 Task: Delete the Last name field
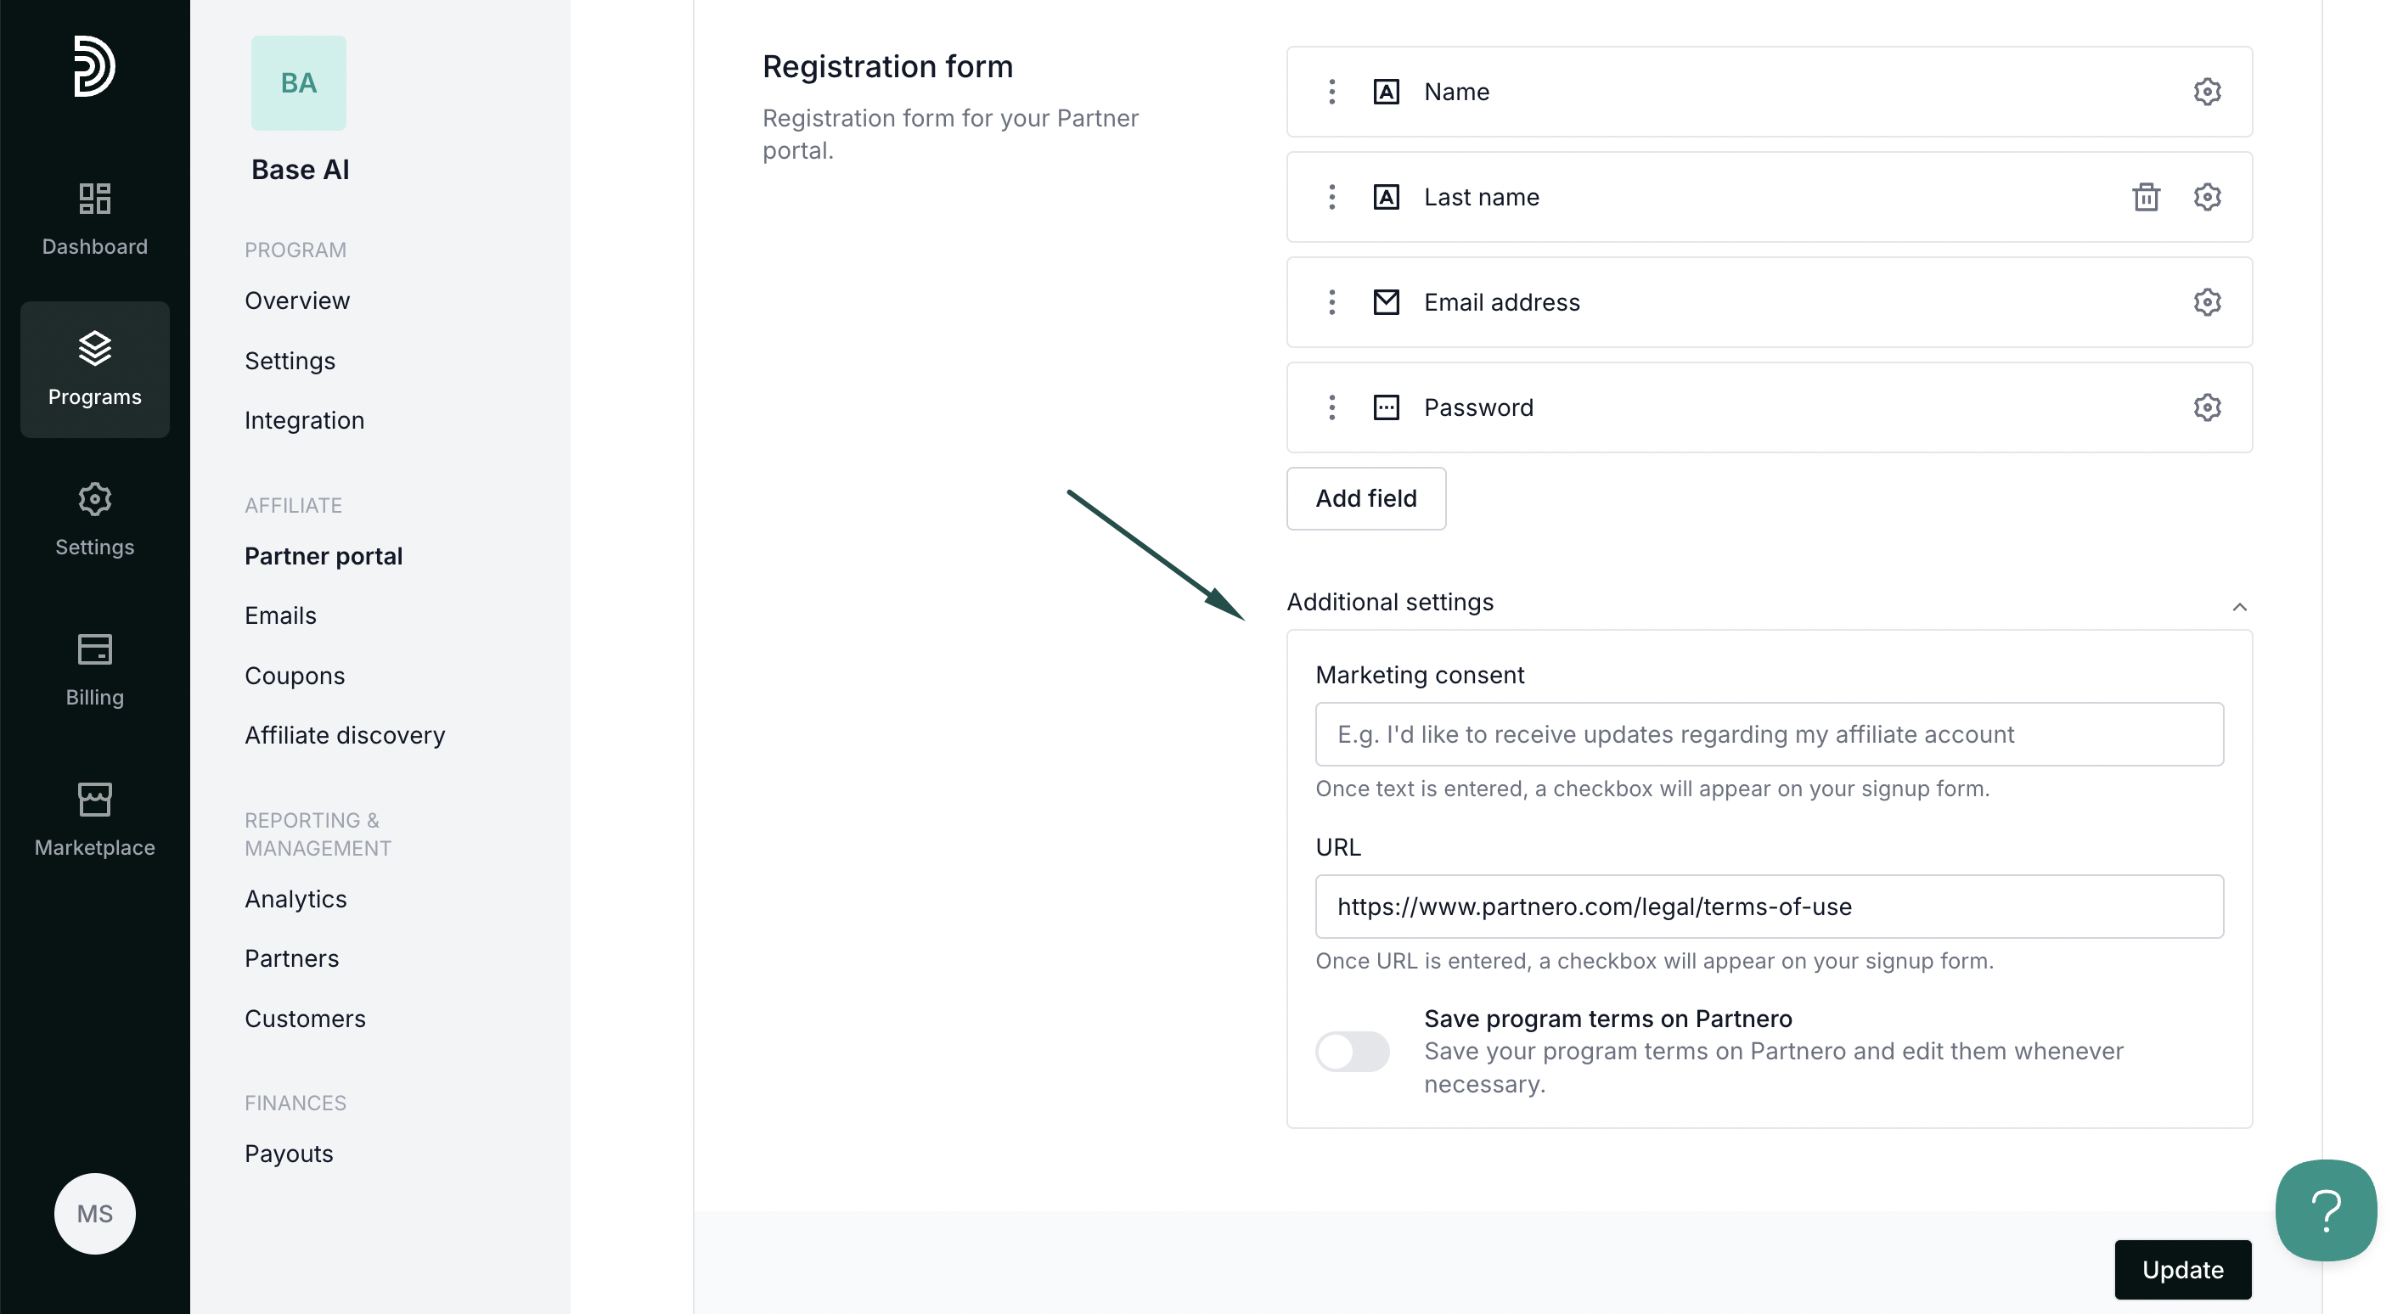click(2146, 197)
